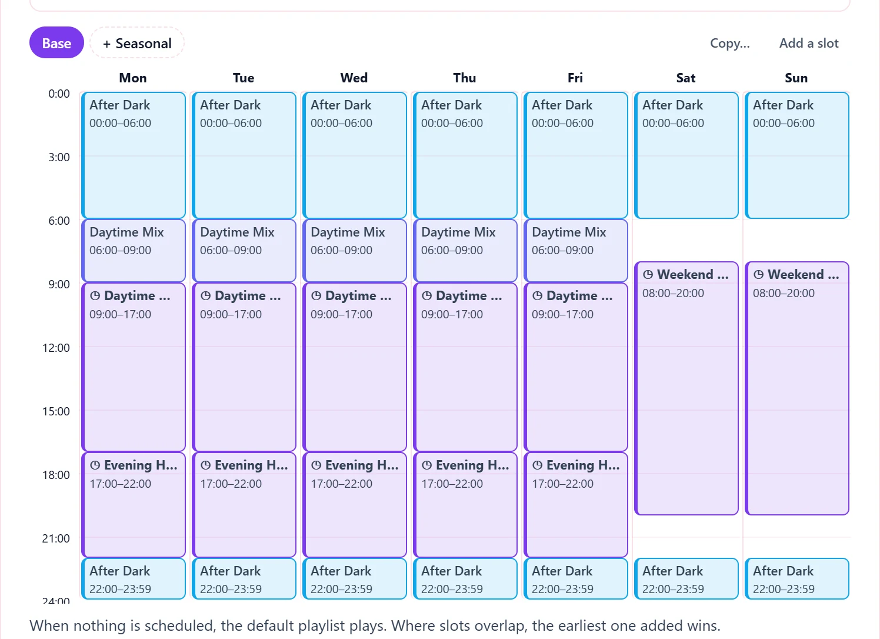Open Sunday's After Dark 22:00–23:59 slot
The height and width of the screenshot is (639, 880).
click(x=797, y=579)
